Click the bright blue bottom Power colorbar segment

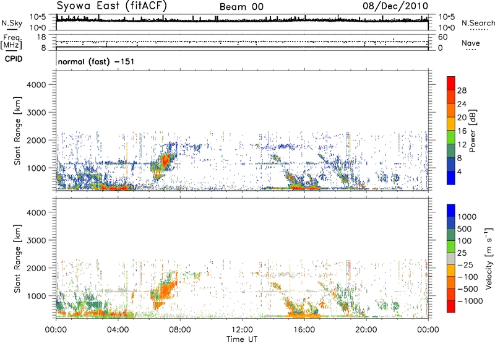(451, 178)
